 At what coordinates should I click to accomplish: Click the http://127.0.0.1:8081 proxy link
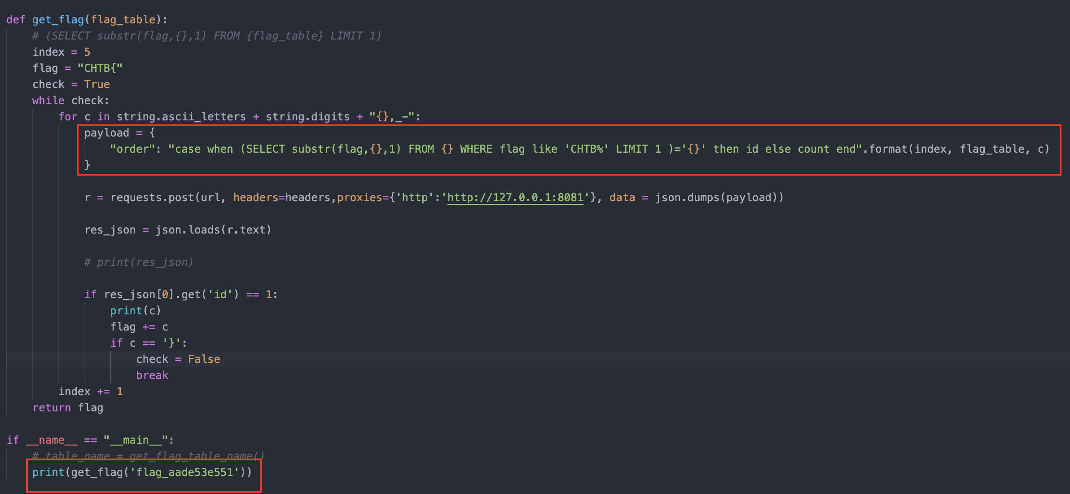coord(515,198)
